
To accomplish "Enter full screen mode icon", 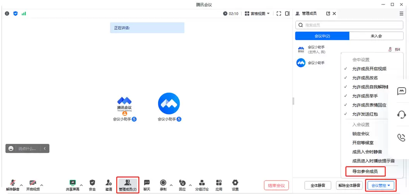I will [278, 14].
